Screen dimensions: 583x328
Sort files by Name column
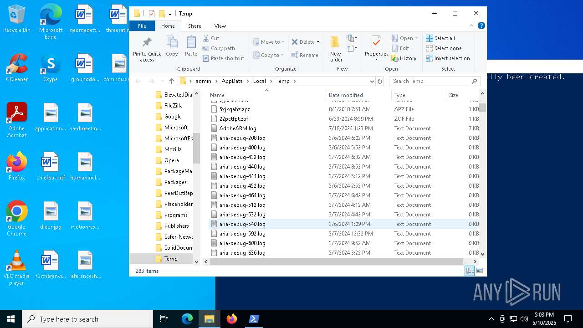point(266,95)
